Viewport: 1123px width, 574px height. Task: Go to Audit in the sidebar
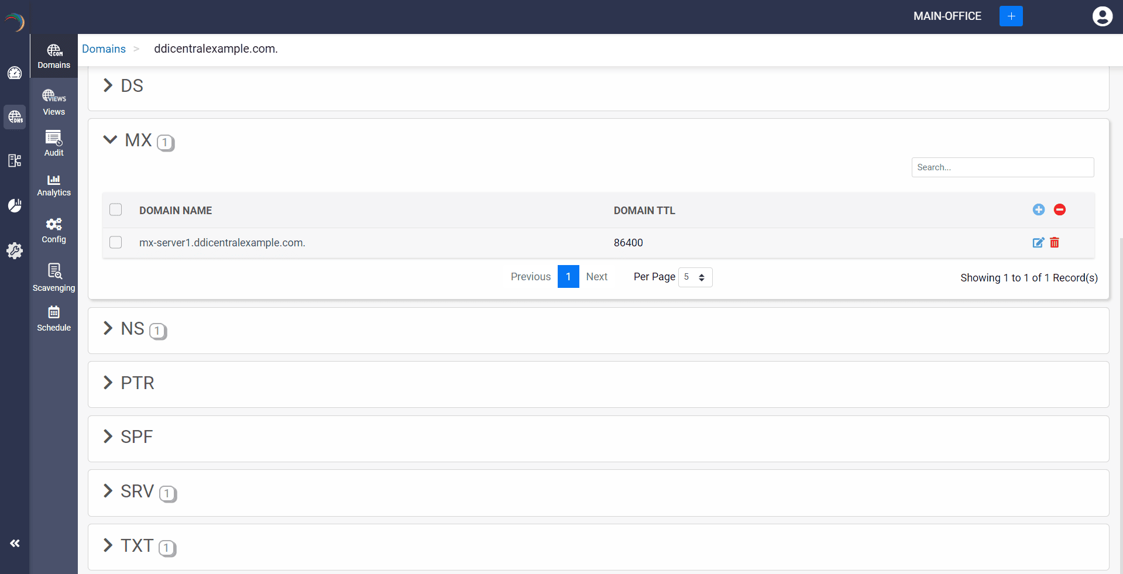coord(54,143)
